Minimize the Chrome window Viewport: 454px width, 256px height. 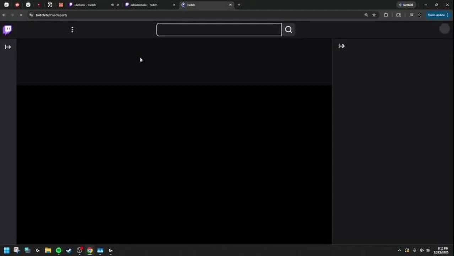pos(426,5)
